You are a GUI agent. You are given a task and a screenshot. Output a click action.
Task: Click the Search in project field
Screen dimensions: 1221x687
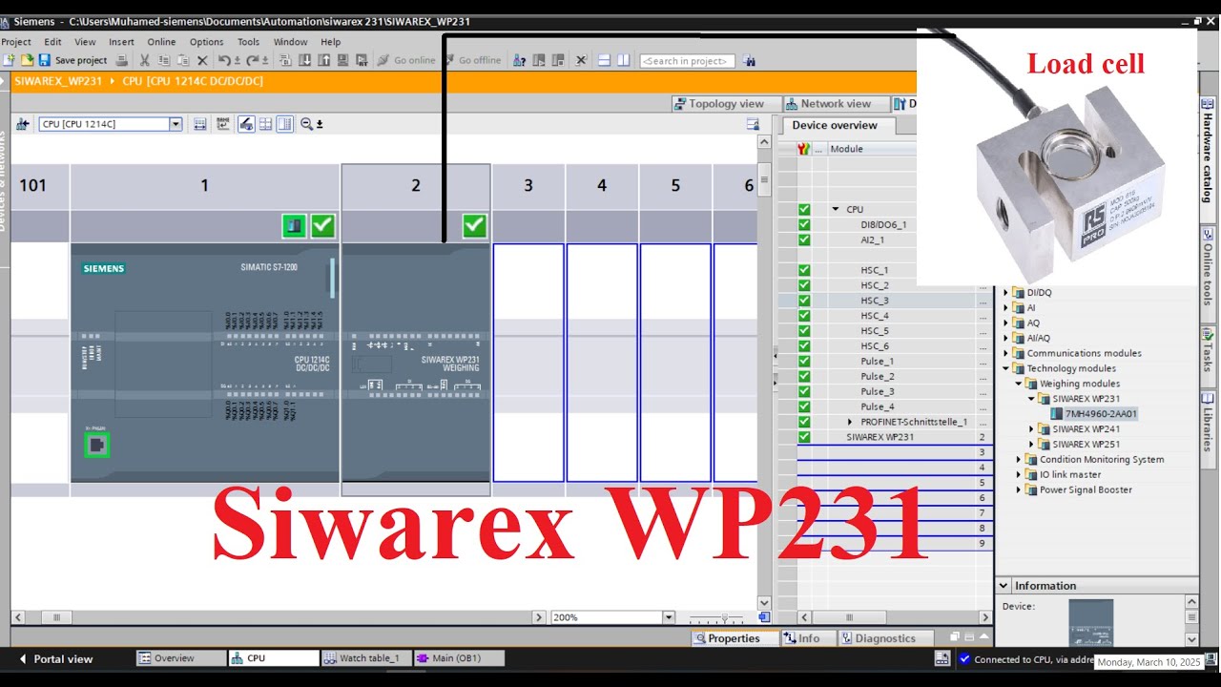687,60
